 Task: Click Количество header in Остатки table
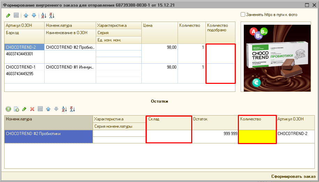[x=257, y=123]
